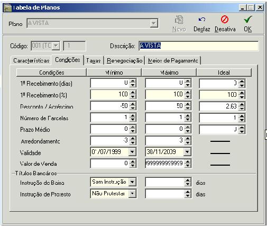Adjust the 1º Recebimento (dias) maximum spinner
The height and width of the screenshot is (226, 267).
click(188, 83)
